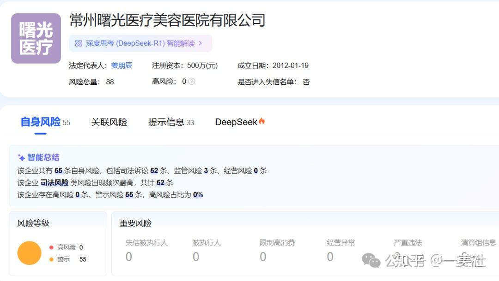Click the 成立日期 2012-01-19 value

[x=291, y=66]
